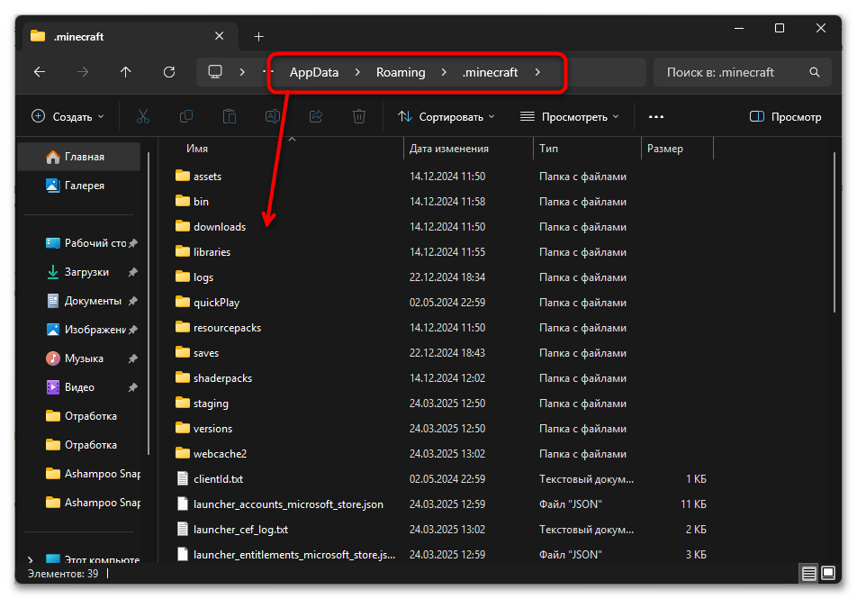This screenshot has width=857, height=599.
Task: Click the file list vertical scrollbar
Action: (x=834, y=232)
